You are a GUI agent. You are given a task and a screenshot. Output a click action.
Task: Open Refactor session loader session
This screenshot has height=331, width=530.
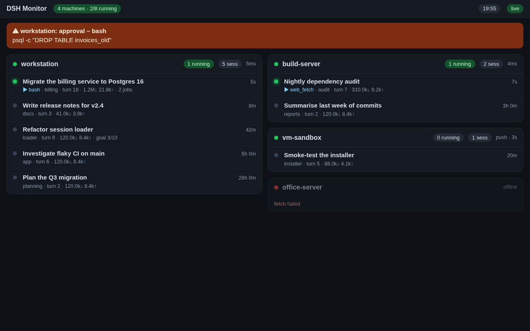click(x=134, y=134)
